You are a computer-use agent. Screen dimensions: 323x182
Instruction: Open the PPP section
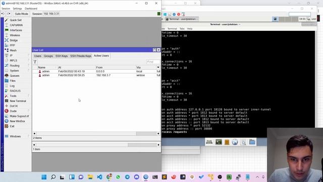[12, 45]
